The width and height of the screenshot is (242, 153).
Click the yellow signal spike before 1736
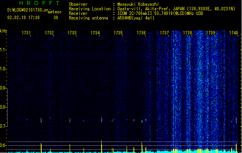click(x=142, y=148)
